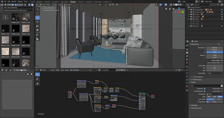Collapse the Dimensions panel
The width and height of the screenshot is (224, 118).
click(190, 44)
